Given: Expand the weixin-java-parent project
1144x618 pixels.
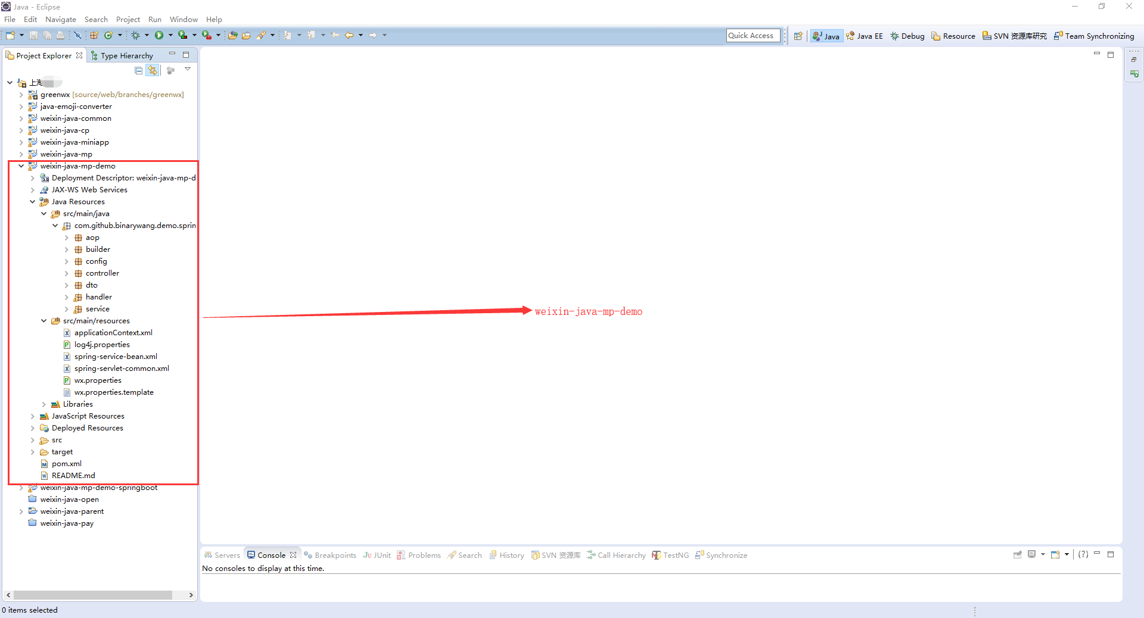Looking at the screenshot, I should (x=21, y=511).
